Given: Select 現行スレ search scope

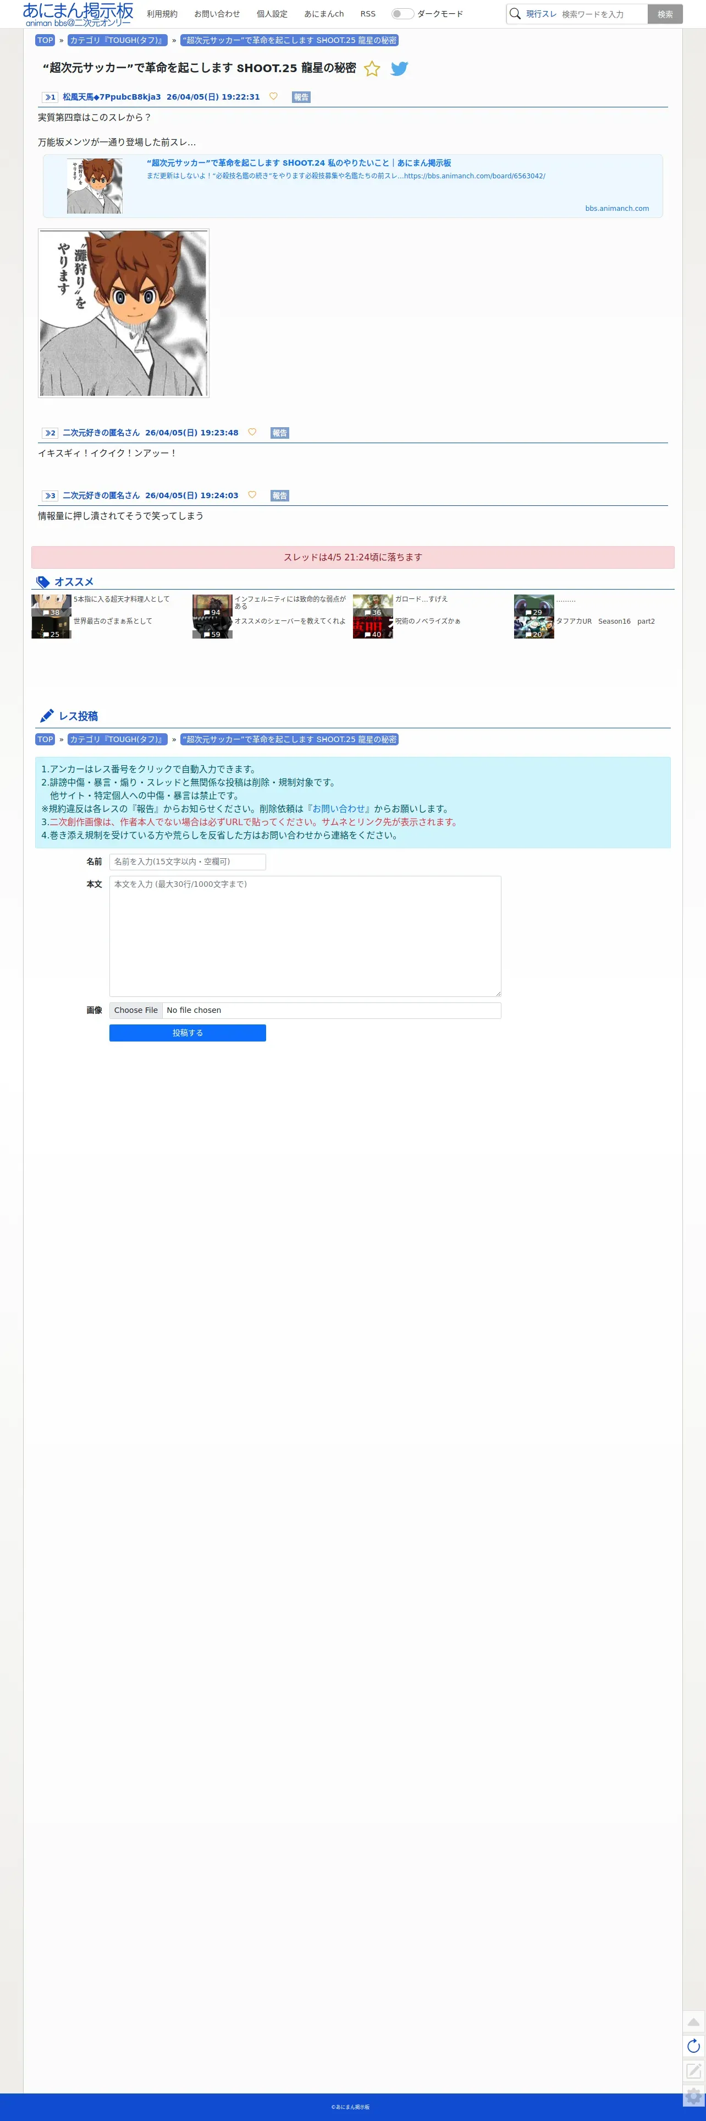Looking at the screenshot, I should click(x=542, y=14).
